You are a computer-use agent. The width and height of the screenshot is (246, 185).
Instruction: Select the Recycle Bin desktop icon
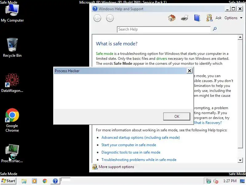point(12,47)
